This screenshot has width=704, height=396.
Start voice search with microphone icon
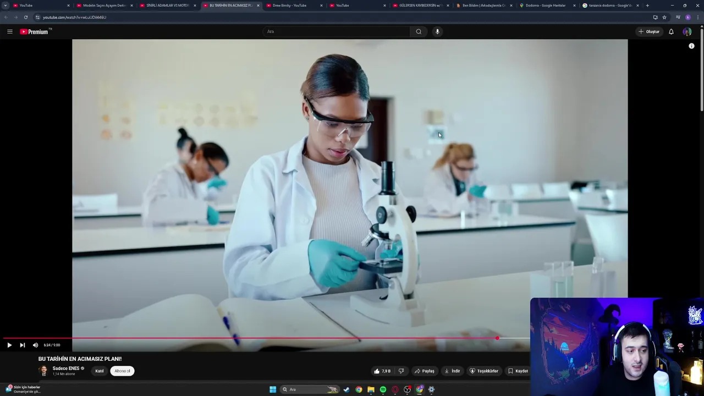coord(437,31)
